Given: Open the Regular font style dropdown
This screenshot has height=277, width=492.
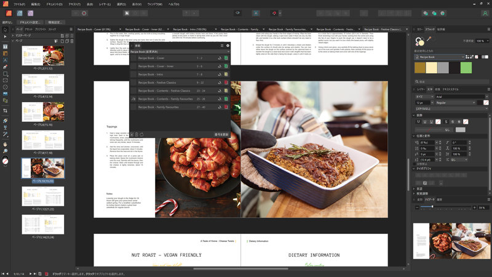Looking at the screenshot, I should pos(456,103).
